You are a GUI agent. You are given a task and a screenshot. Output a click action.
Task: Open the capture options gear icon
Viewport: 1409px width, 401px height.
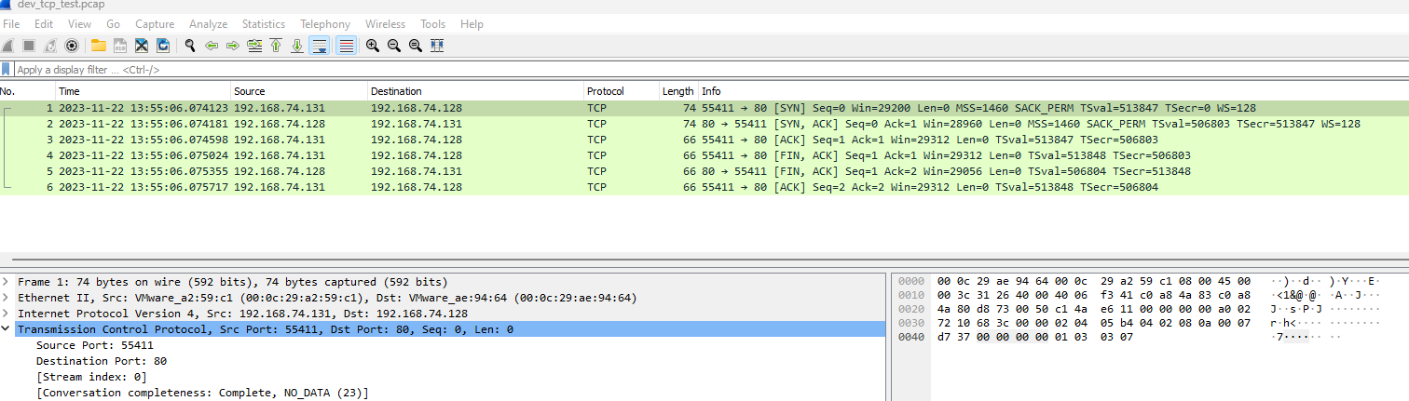[71, 46]
